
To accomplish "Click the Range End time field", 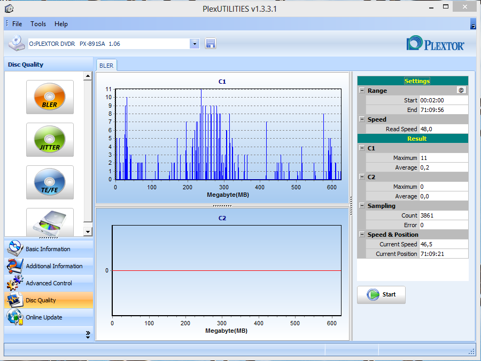I will 444,110.
